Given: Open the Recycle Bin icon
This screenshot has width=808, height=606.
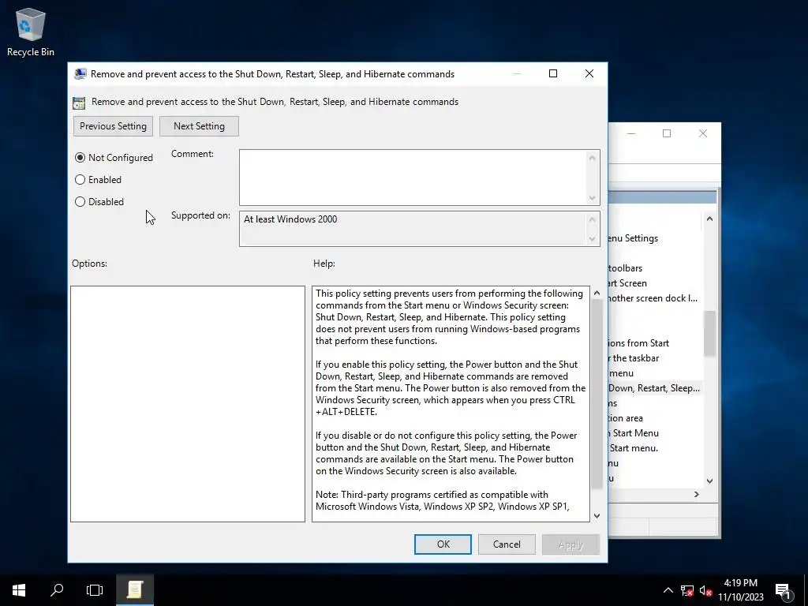Looking at the screenshot, I should pyautogui.click(x=31, y=32).
